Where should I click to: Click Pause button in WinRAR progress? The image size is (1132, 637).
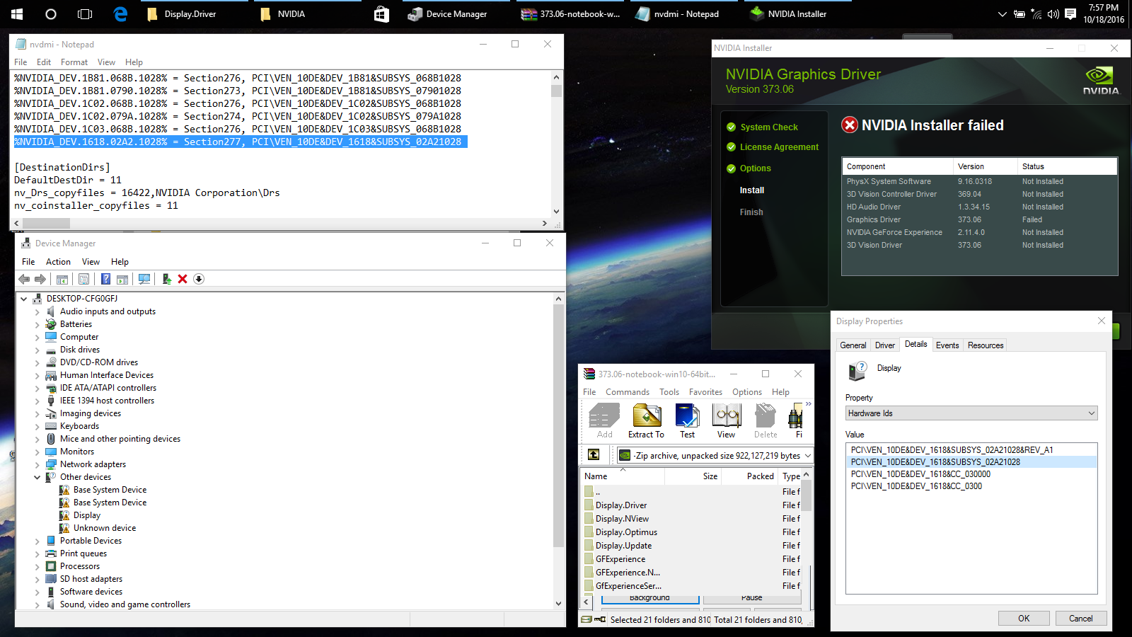752,599
